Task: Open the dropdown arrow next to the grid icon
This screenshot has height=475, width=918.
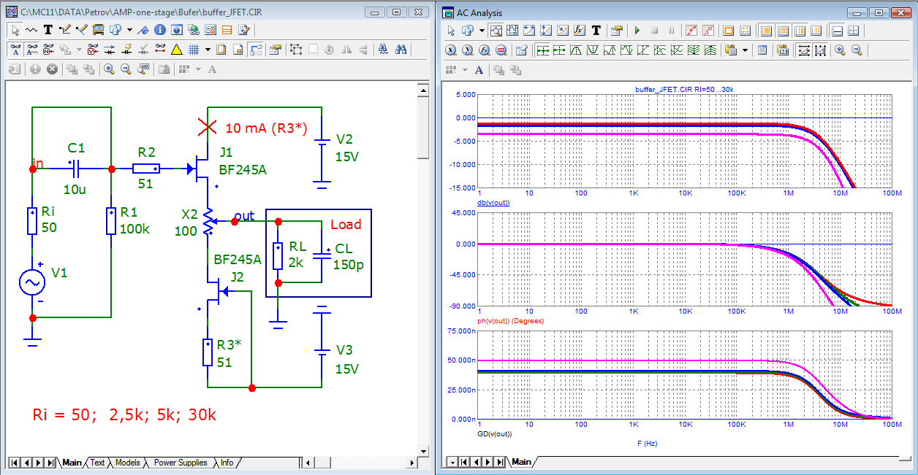Action: 208,50
